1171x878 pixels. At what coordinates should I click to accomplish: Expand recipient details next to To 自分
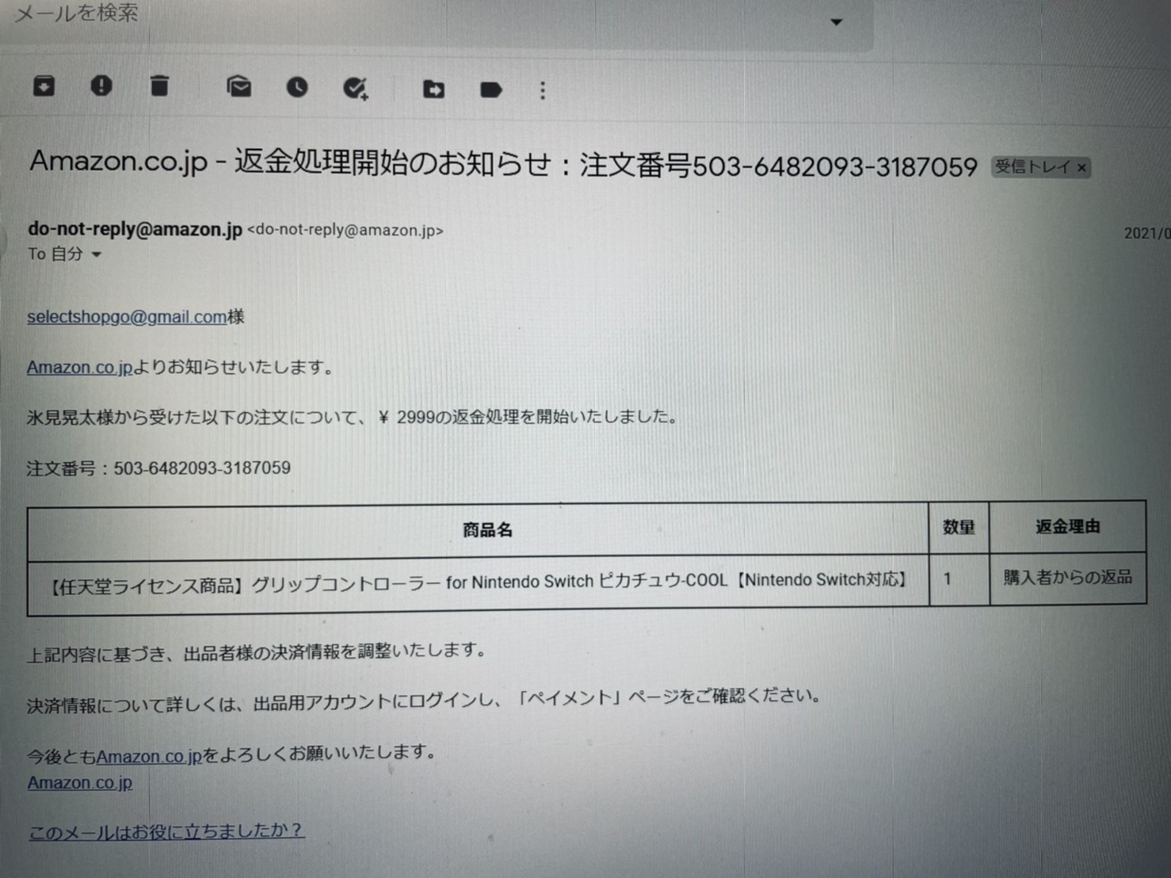[x=97, y=255]
